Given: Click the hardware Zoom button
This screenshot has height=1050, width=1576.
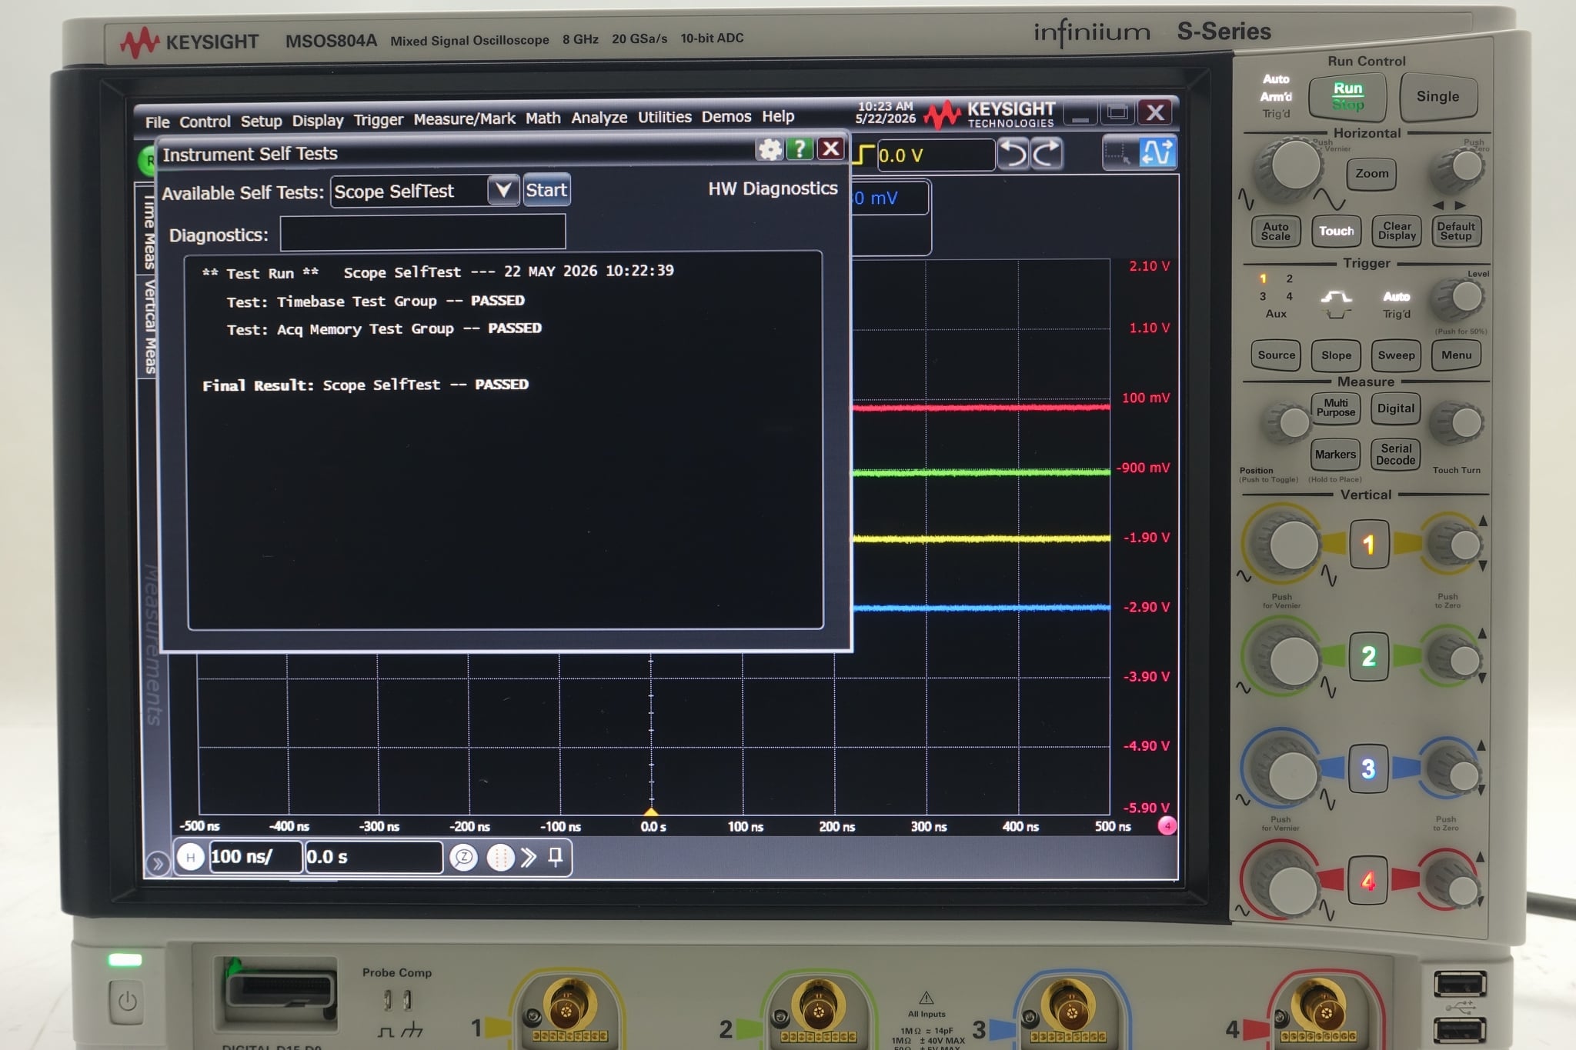Looking at the screenshot, I should [1371, 174].
